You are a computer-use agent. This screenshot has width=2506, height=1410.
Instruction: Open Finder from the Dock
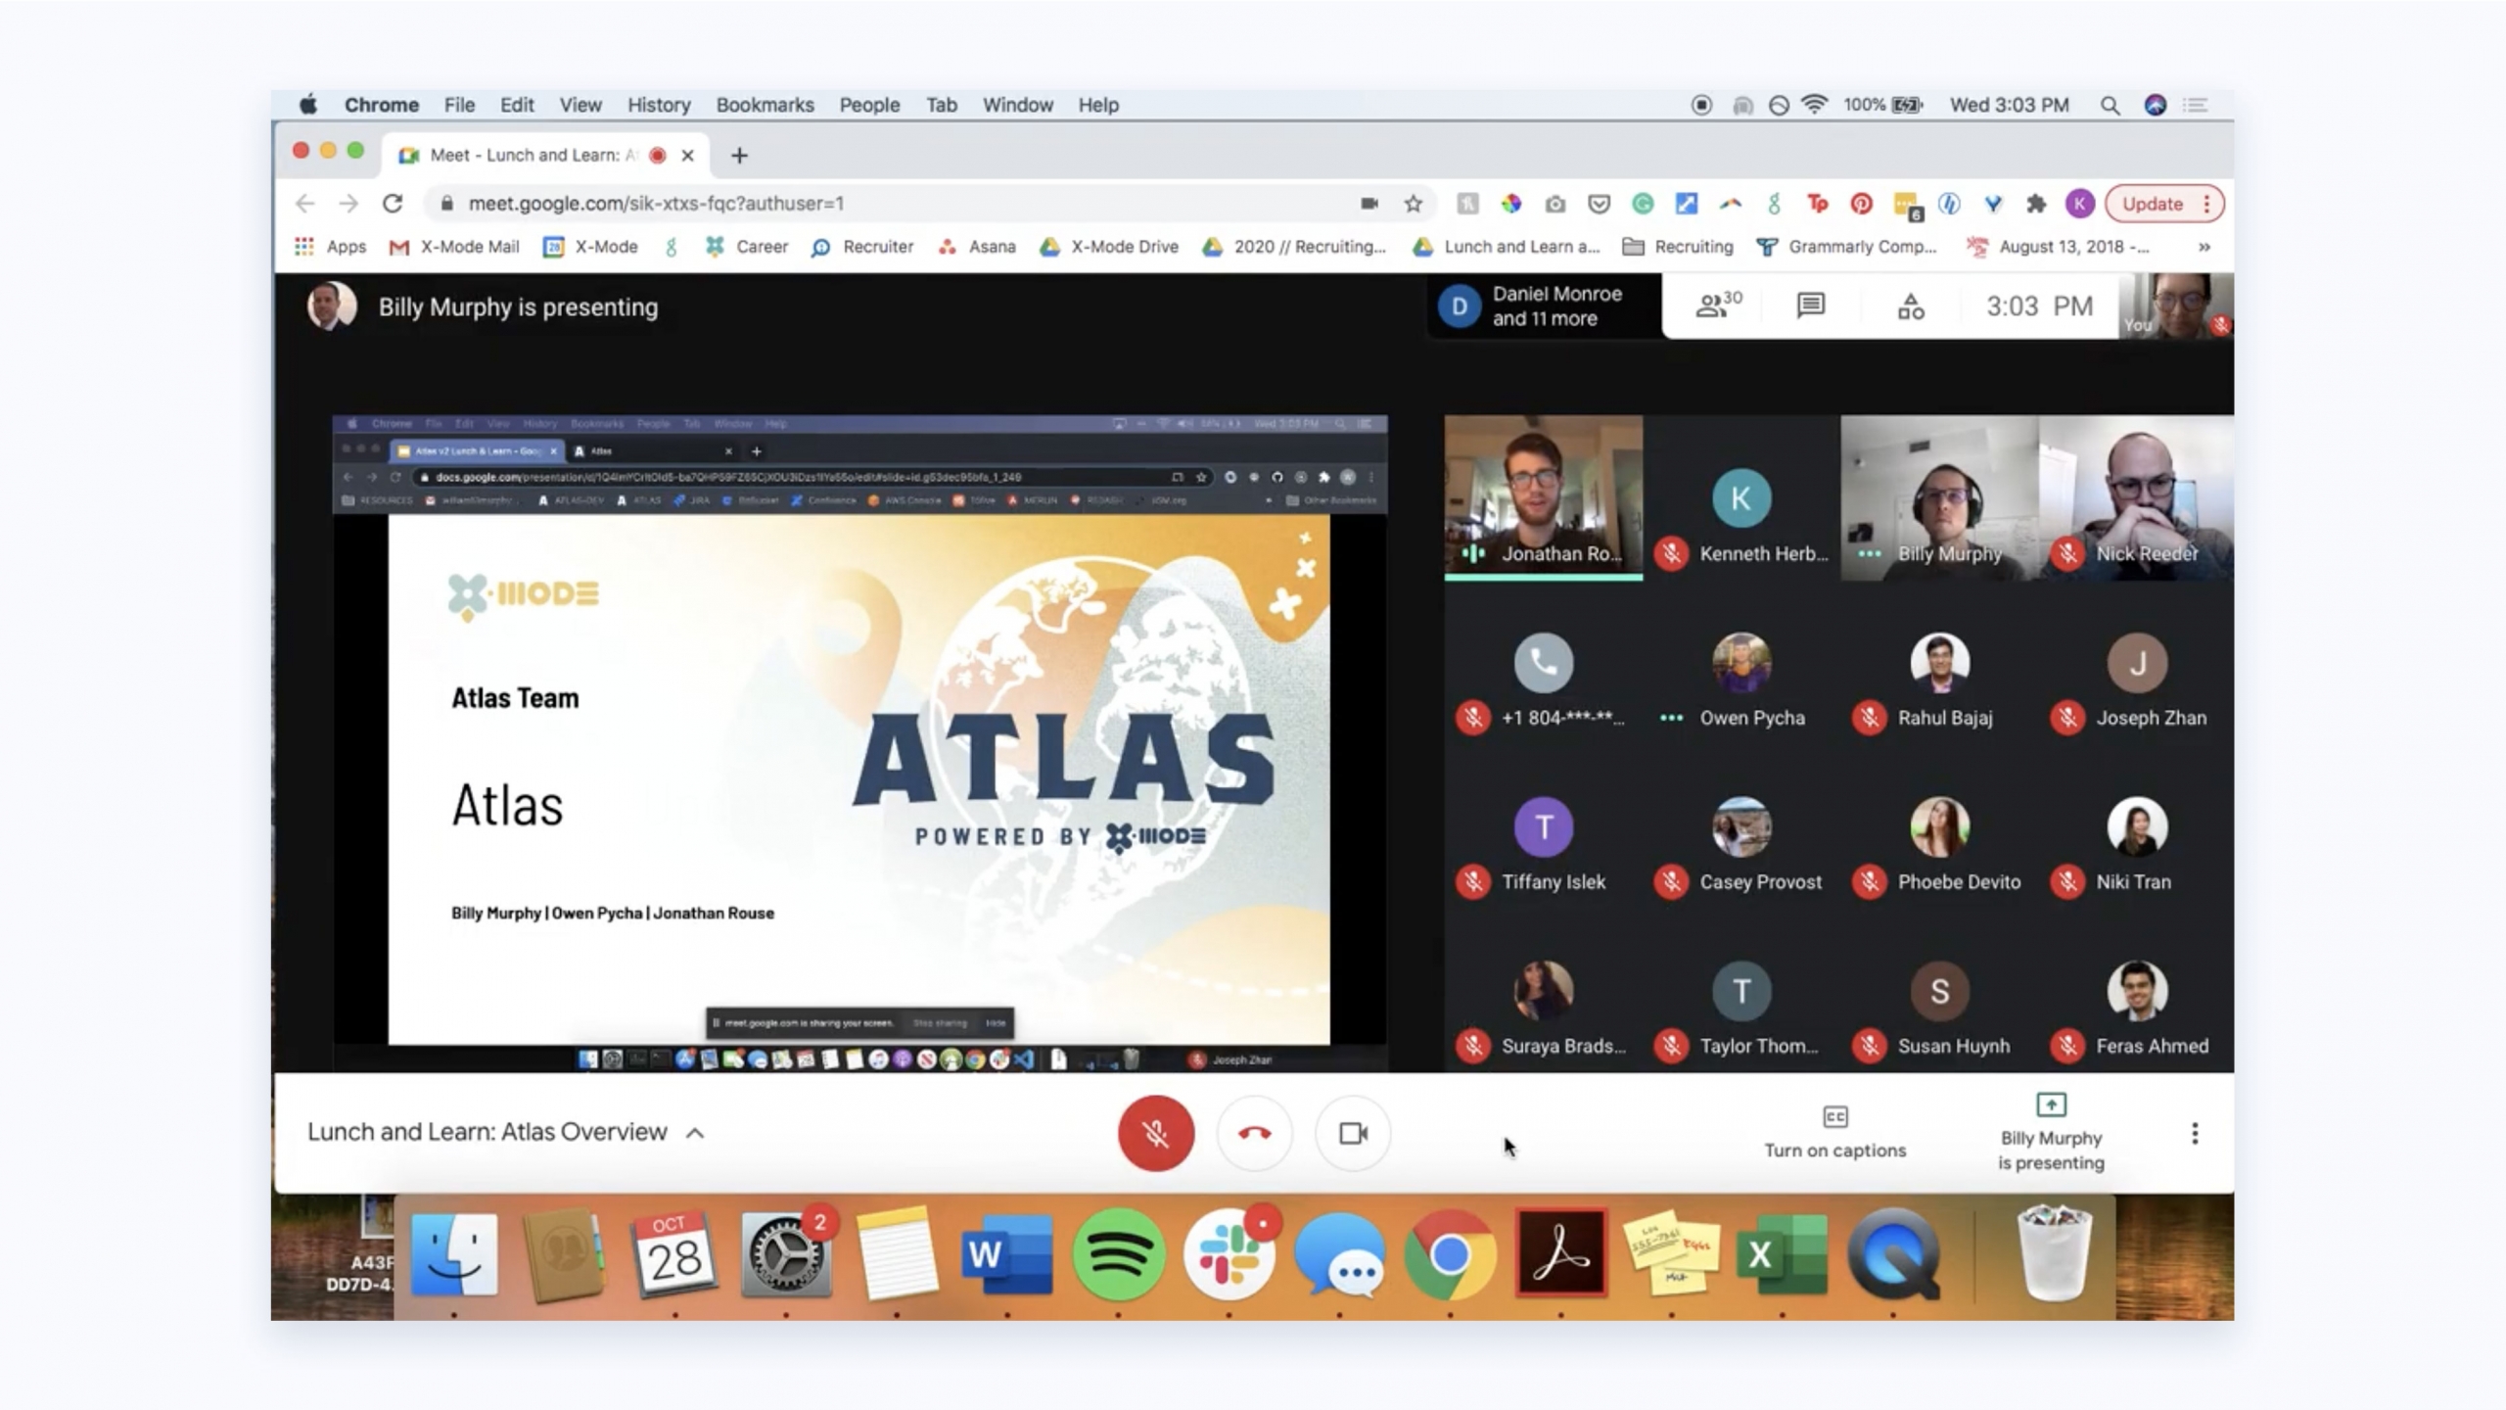click(453, 1254)
